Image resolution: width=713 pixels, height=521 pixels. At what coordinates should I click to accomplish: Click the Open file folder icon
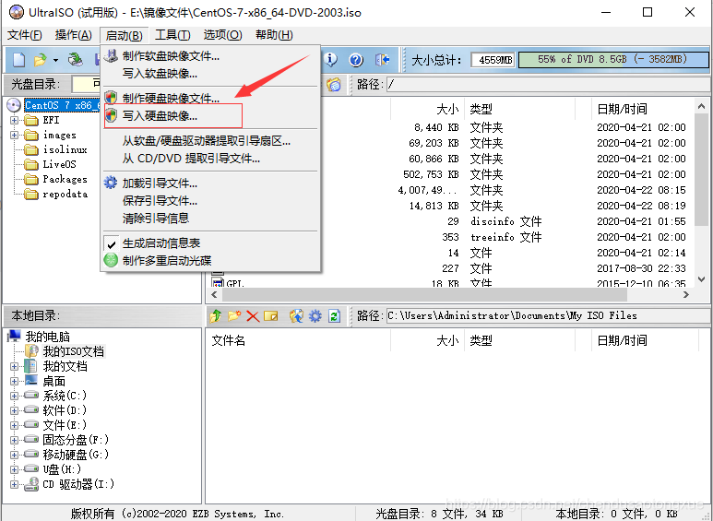click(x=40, y=60)
